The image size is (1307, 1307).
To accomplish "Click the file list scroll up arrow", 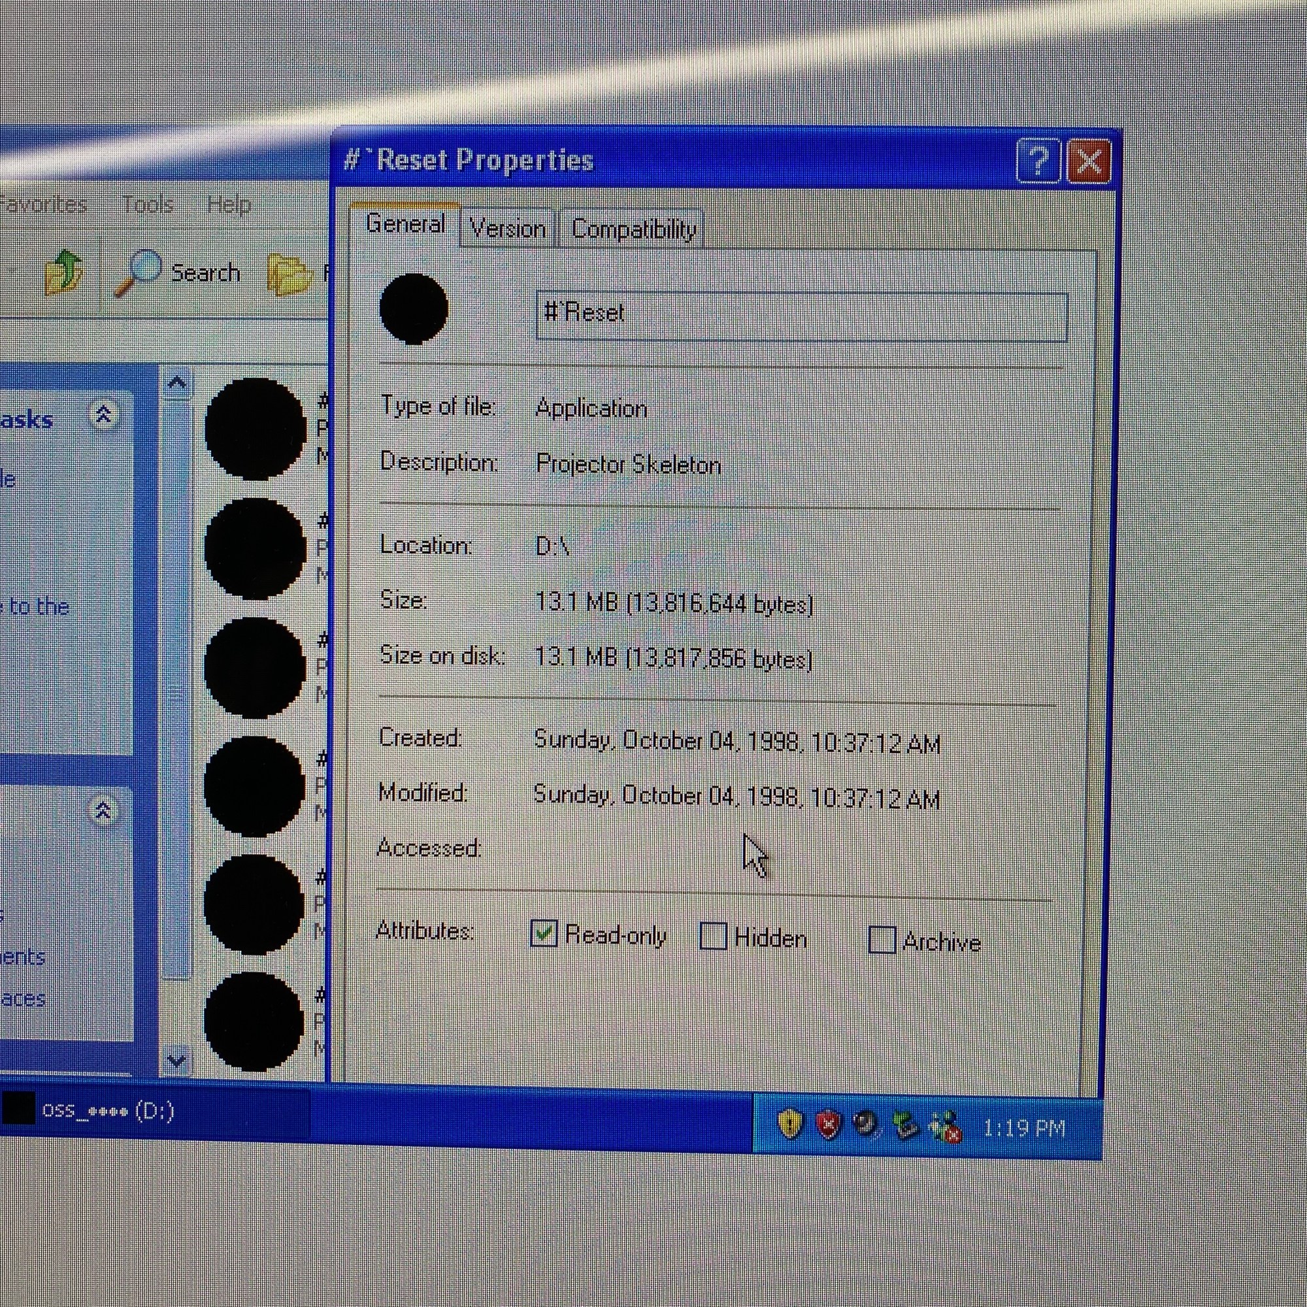I will coord(177,384).
